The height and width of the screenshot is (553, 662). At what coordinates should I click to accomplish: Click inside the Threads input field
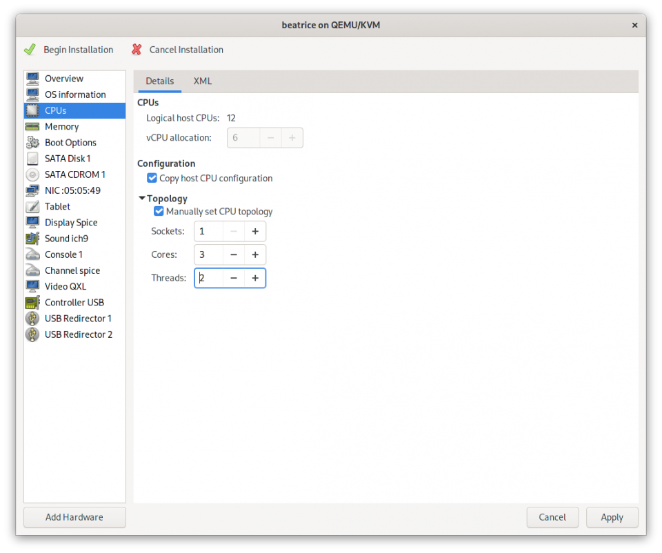(209, 278)
